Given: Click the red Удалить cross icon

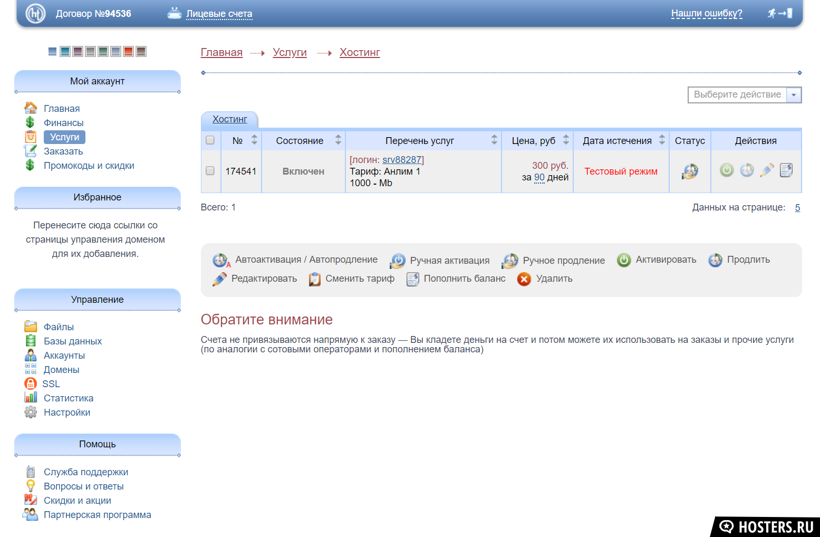Looking at the screenshot, I should 524,279.
